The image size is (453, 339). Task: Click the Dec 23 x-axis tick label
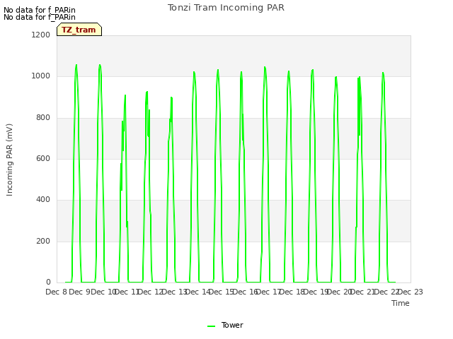[x=411, y=292]
